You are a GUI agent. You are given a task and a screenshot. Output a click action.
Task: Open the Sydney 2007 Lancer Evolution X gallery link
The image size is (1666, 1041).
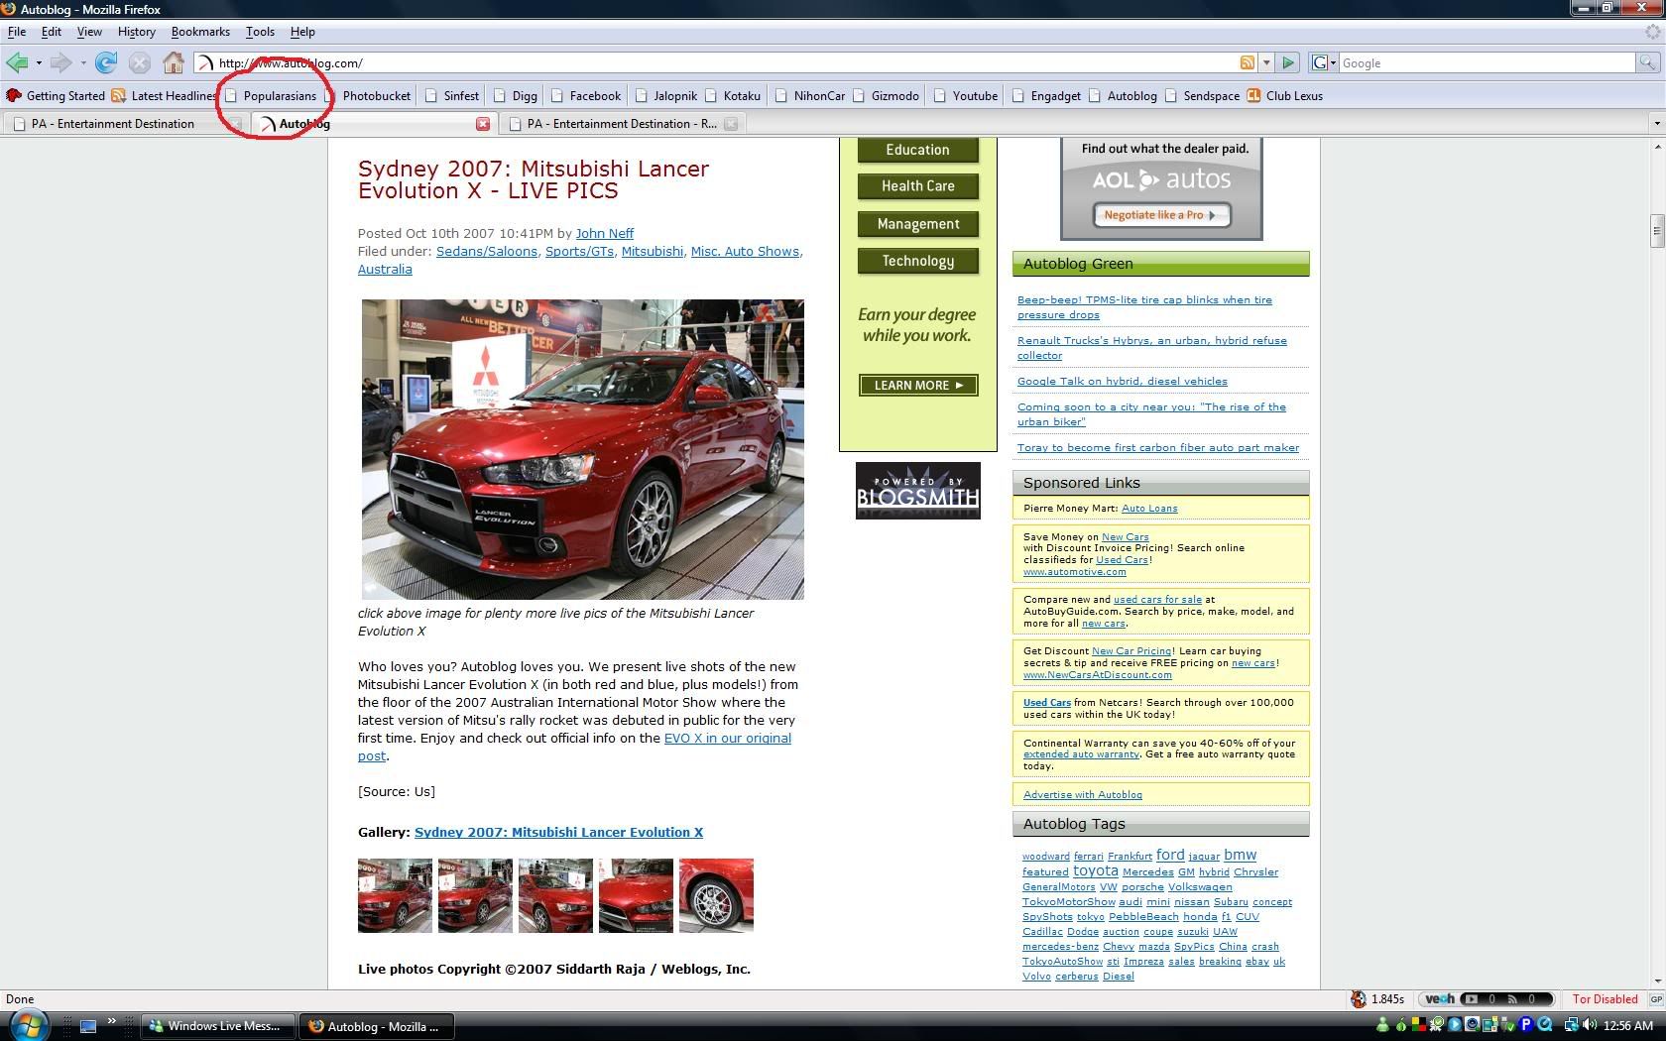click(x=558, y=832)
